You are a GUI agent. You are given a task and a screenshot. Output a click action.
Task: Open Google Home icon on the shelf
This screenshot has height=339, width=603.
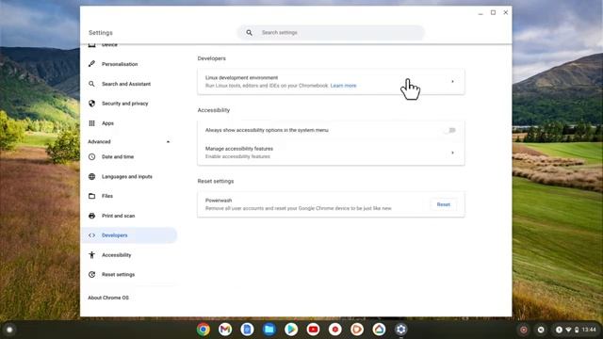(x=379, y=330)
